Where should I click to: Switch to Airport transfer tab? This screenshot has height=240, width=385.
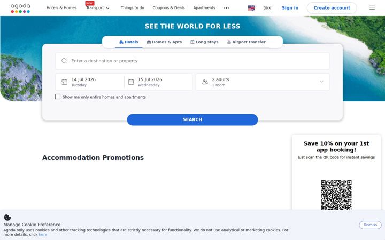click(x=247, y=42)
